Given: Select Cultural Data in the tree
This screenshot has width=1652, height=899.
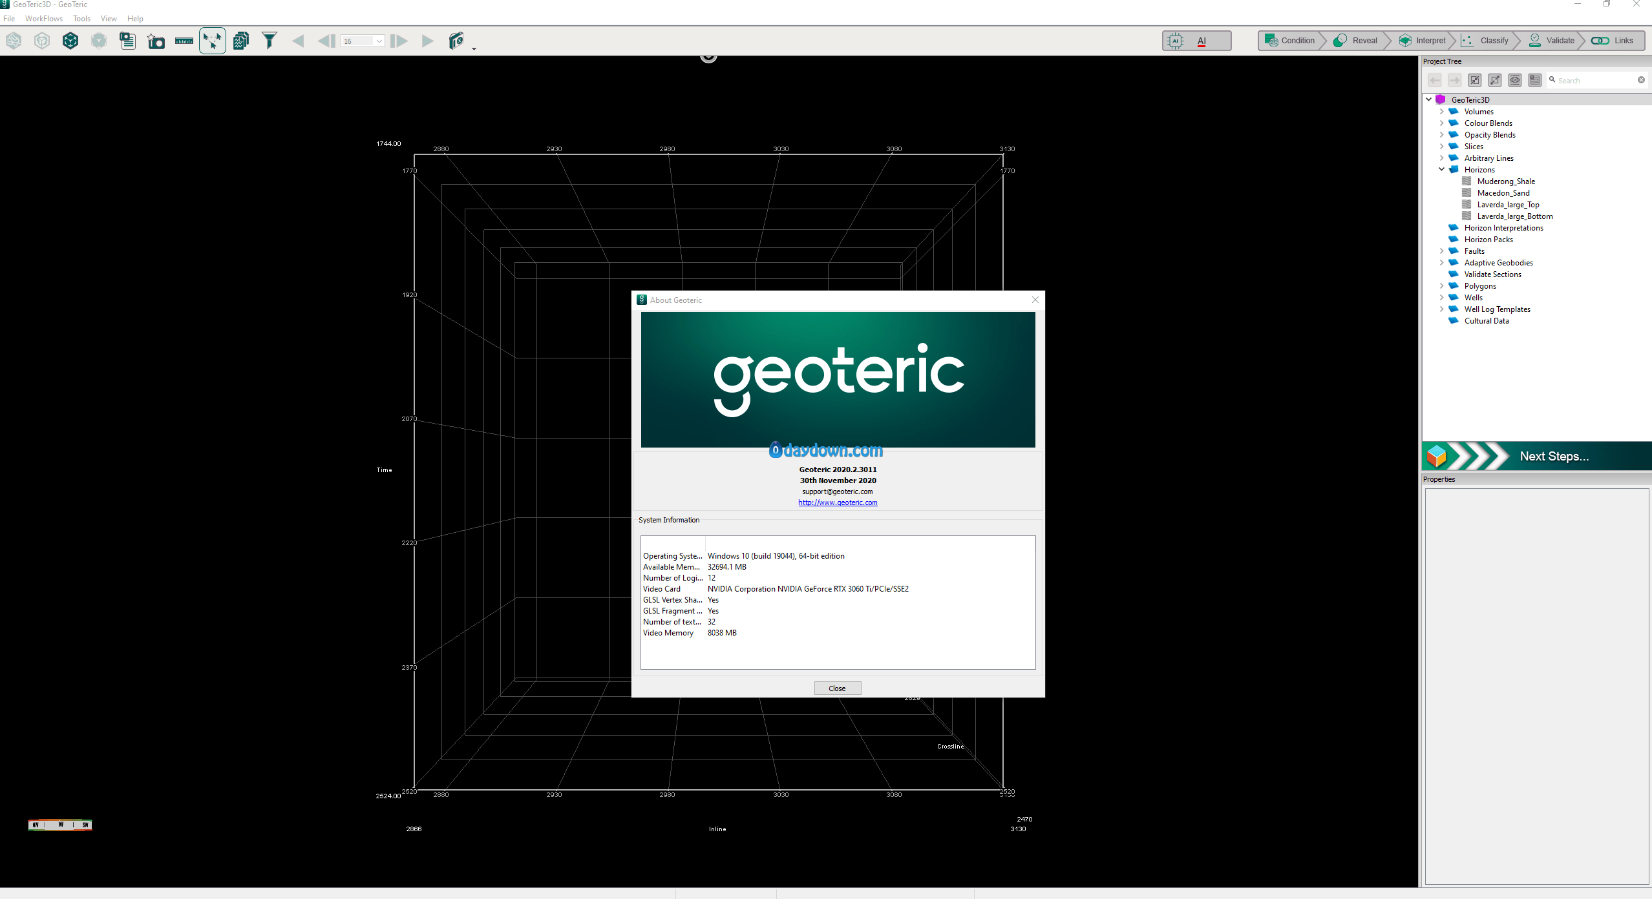Looking at the screenshot, I should (1487, 321).
